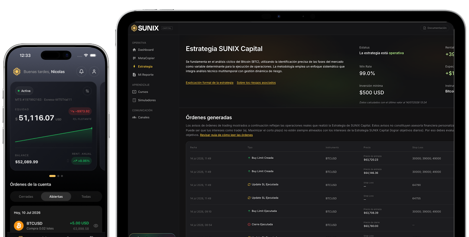Viewport: 469px width, 237px height.
Task: Click the $63,780.00 closing price
Action: 371,226
